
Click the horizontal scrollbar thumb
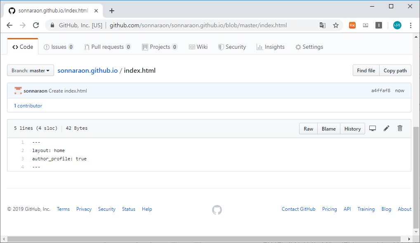coord(204,239)
